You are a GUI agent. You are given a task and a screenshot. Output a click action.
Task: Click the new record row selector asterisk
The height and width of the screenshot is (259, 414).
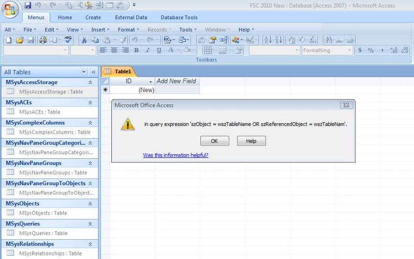point(105,90)
